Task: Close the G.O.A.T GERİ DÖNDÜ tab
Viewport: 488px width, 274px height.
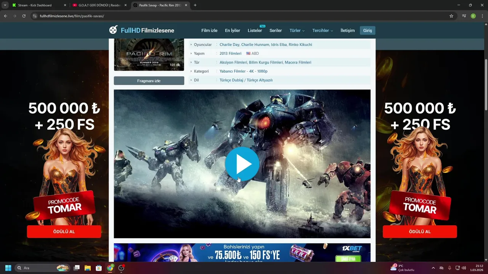Action: pyautogui.click(x=125, y=5)
